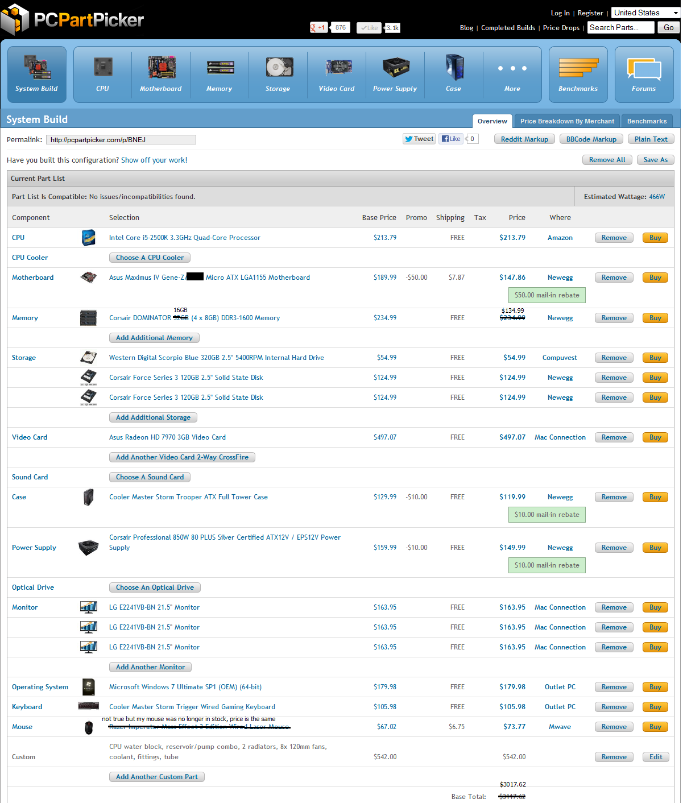The width and height of the screenshot is (683, 803).
Task: Switch to the Overview tab
Action: point(492,121)
